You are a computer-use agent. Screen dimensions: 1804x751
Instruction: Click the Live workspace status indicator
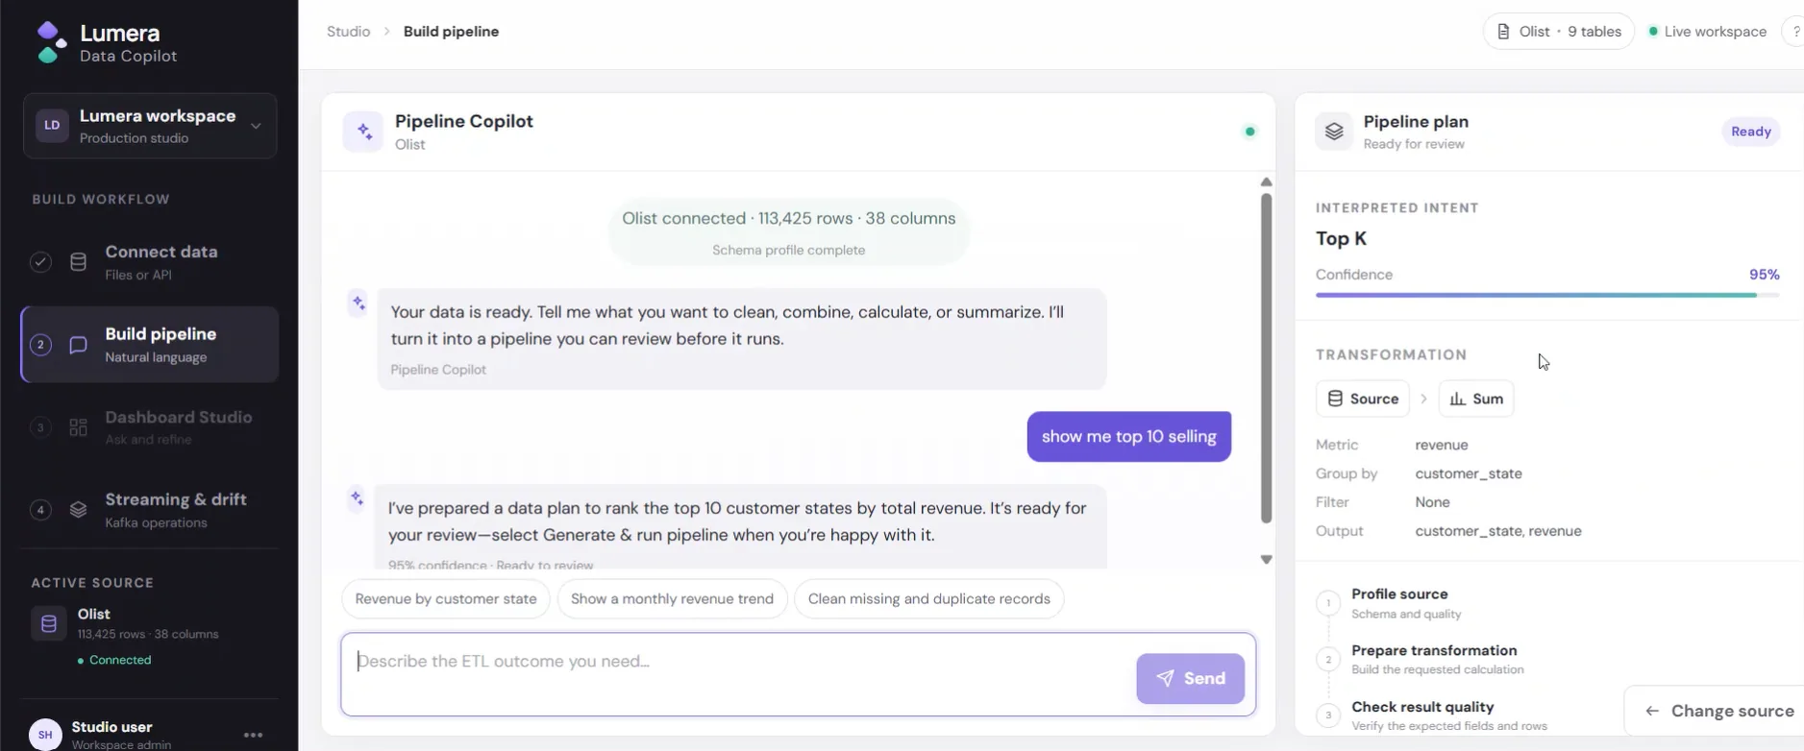pos(1708,32)
